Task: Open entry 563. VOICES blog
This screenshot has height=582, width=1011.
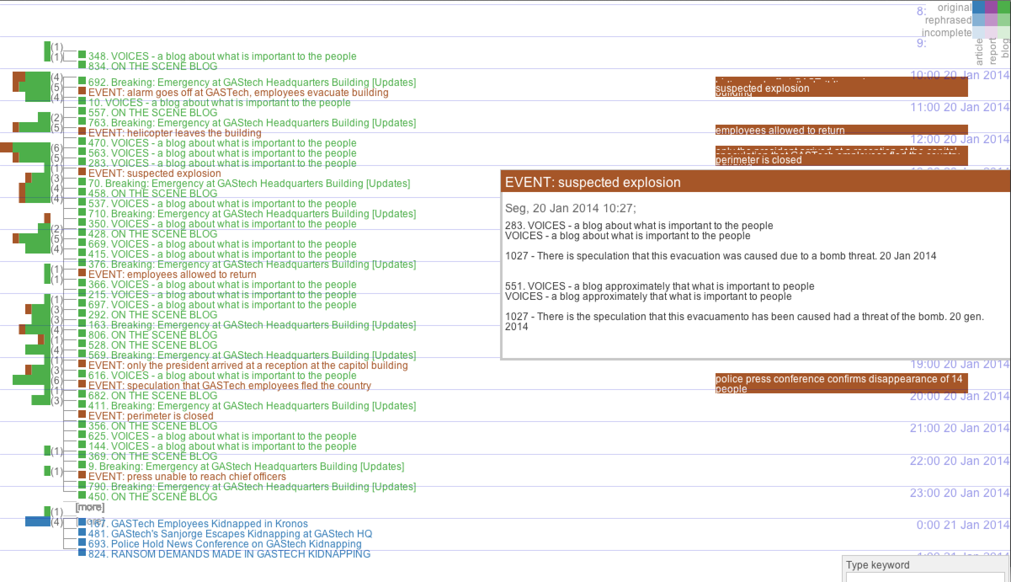Action: coord(222,153)
